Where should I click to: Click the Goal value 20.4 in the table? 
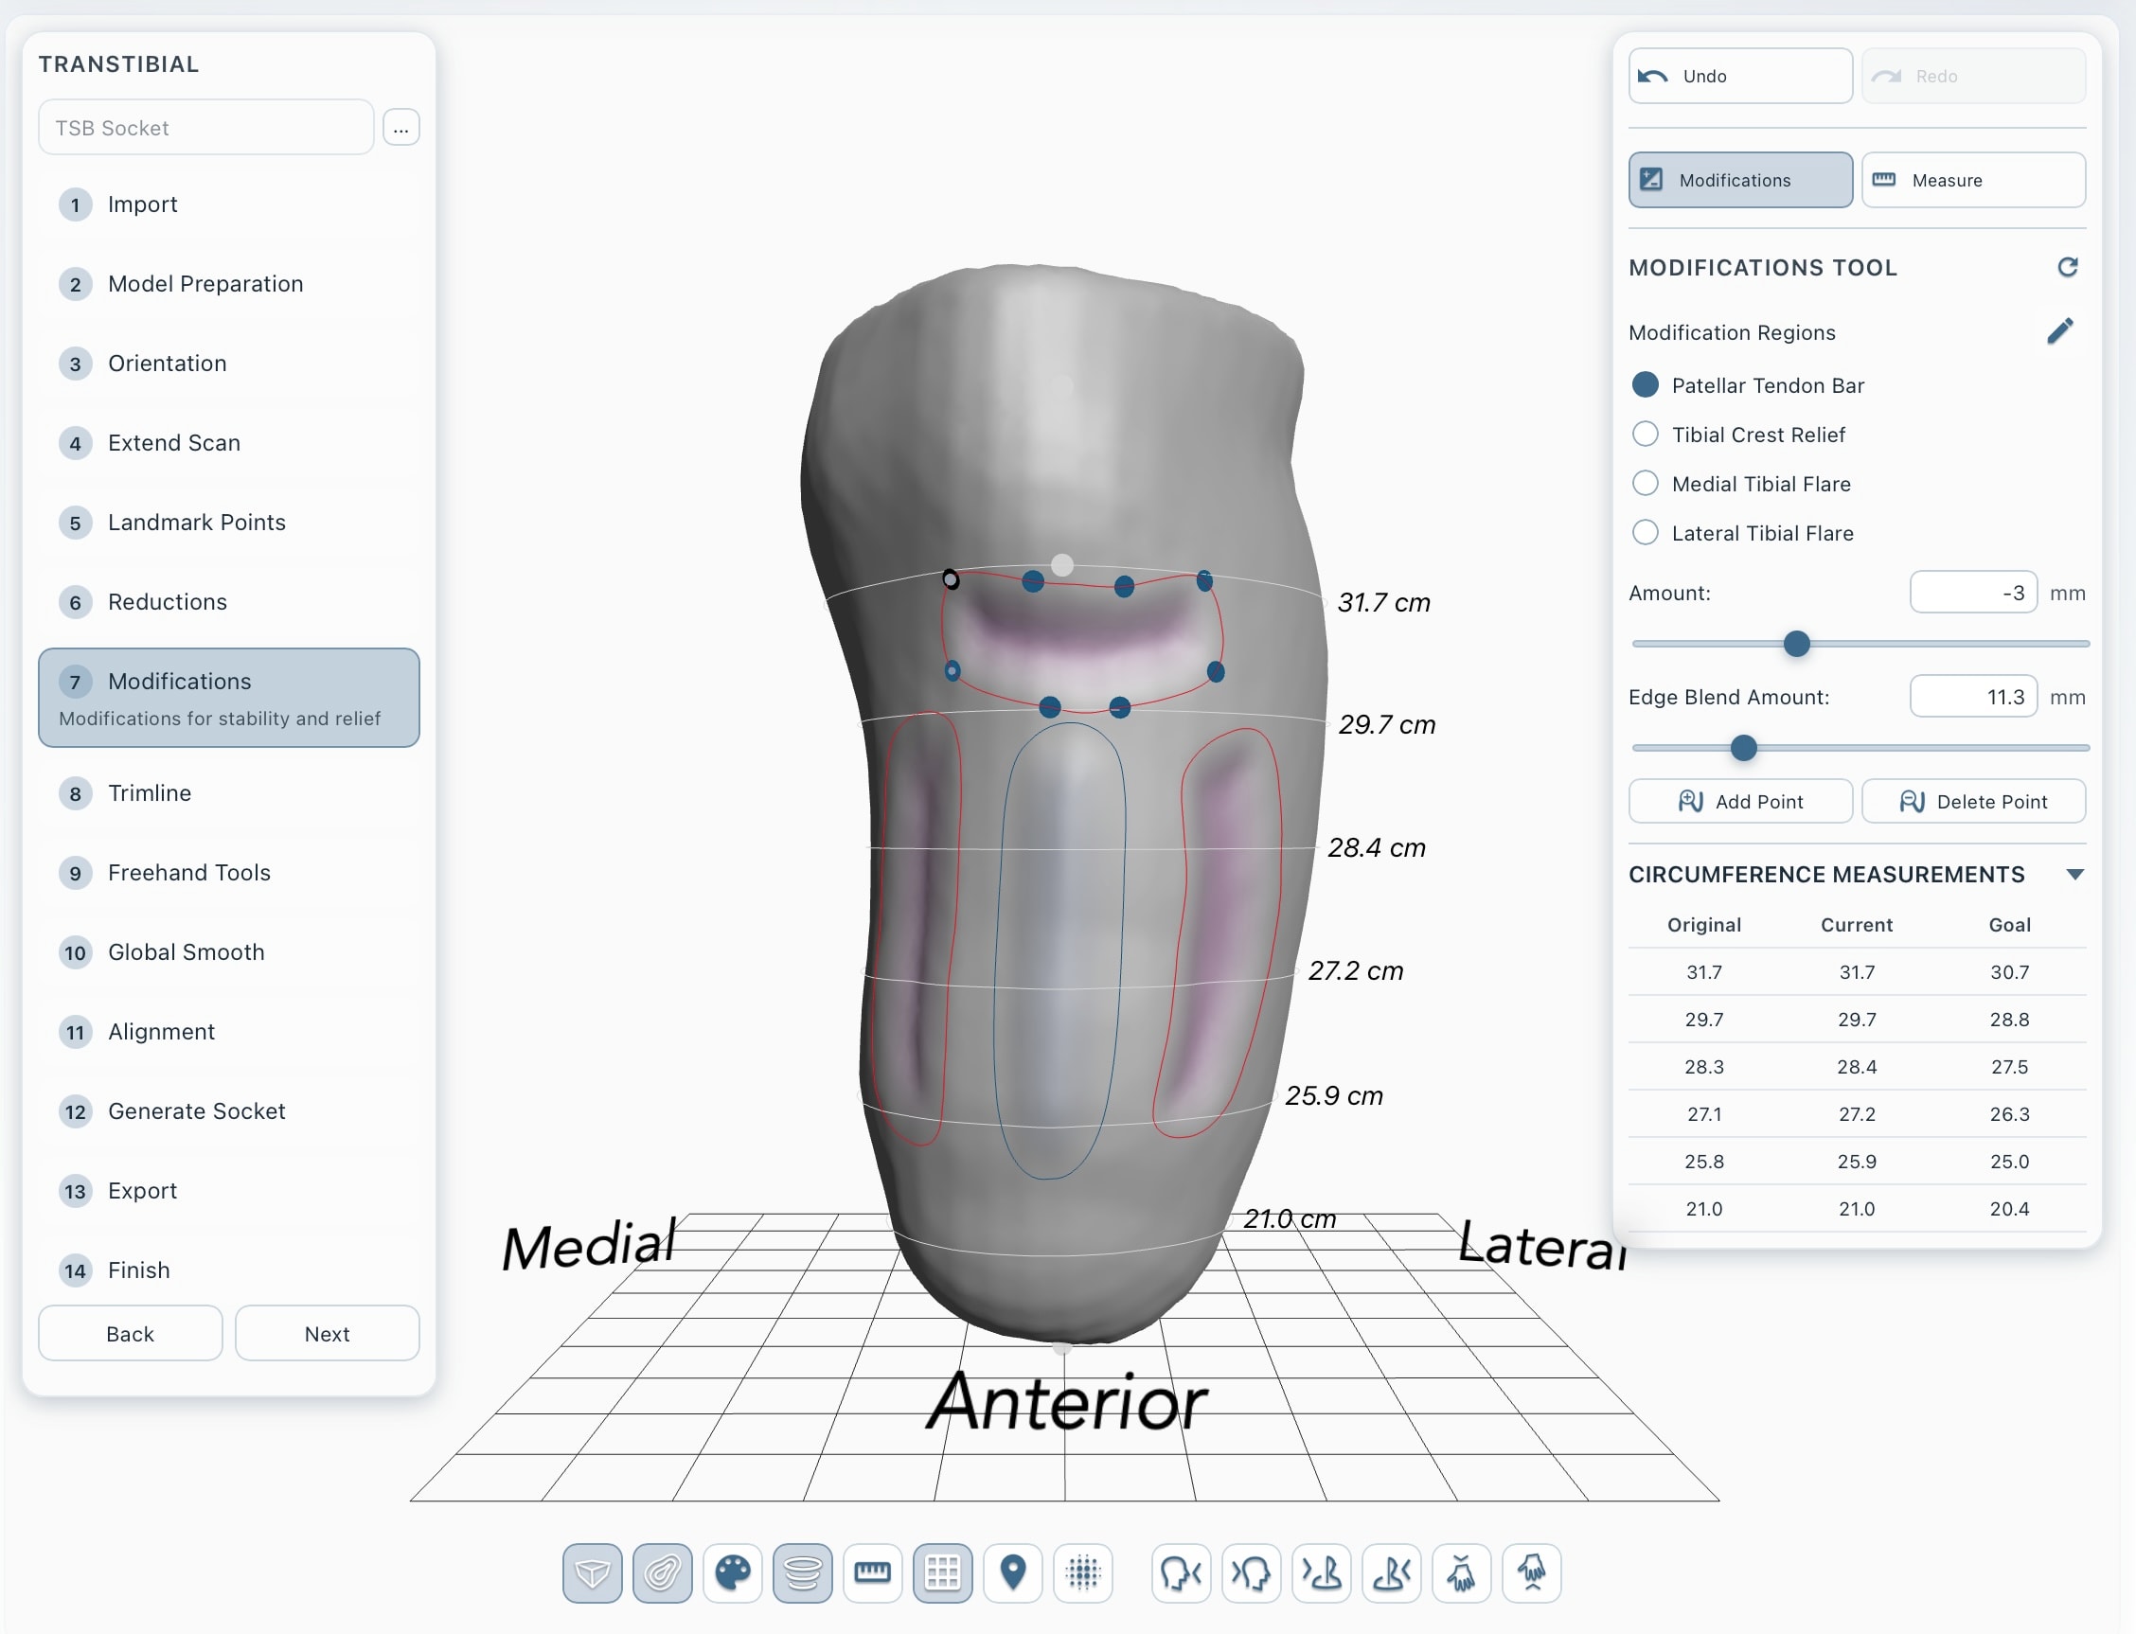[x=2009, y=1209]
